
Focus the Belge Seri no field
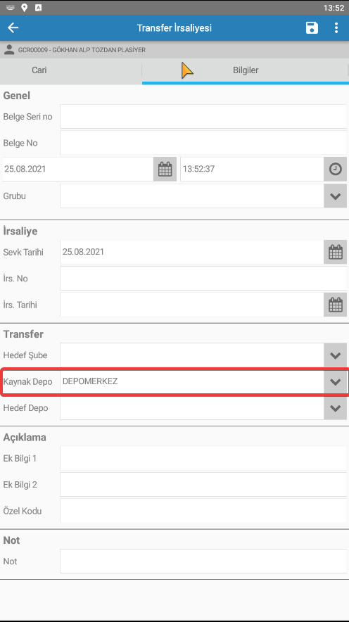click(x=203, y=117)
